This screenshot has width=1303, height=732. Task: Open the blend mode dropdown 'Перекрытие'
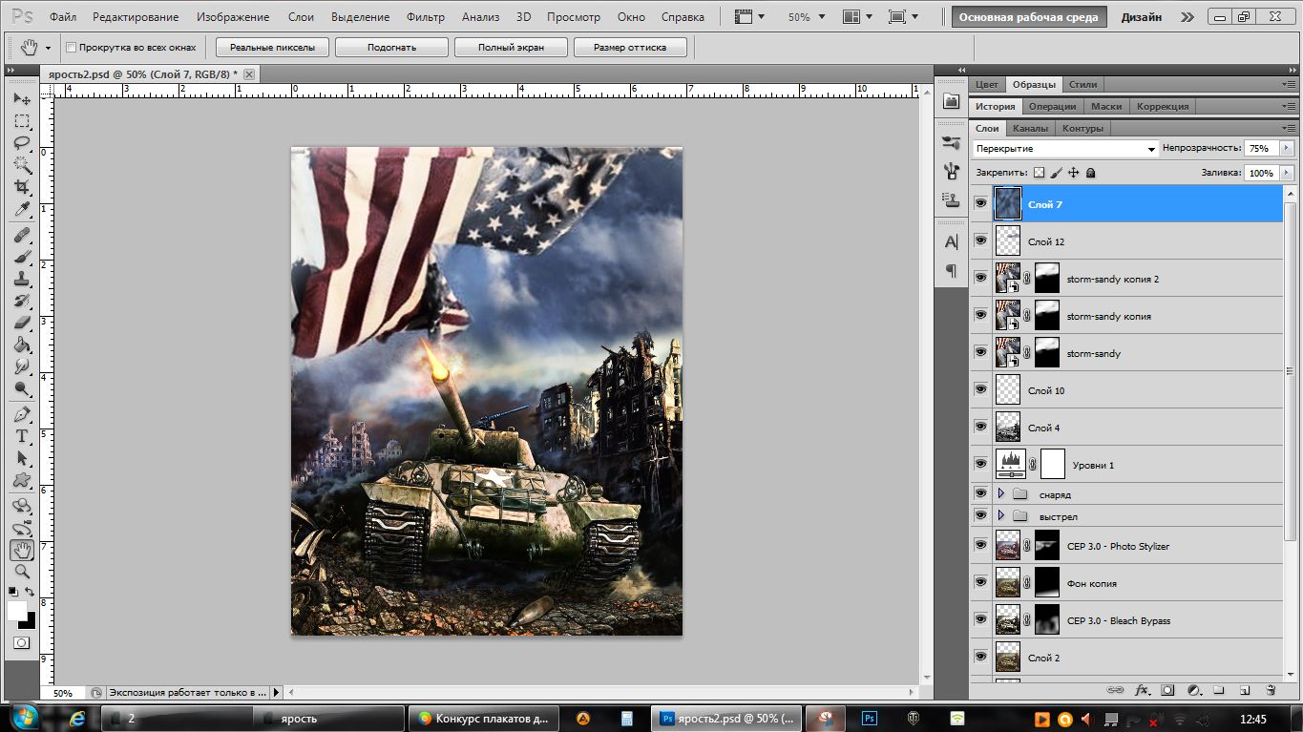point(1065,149)
